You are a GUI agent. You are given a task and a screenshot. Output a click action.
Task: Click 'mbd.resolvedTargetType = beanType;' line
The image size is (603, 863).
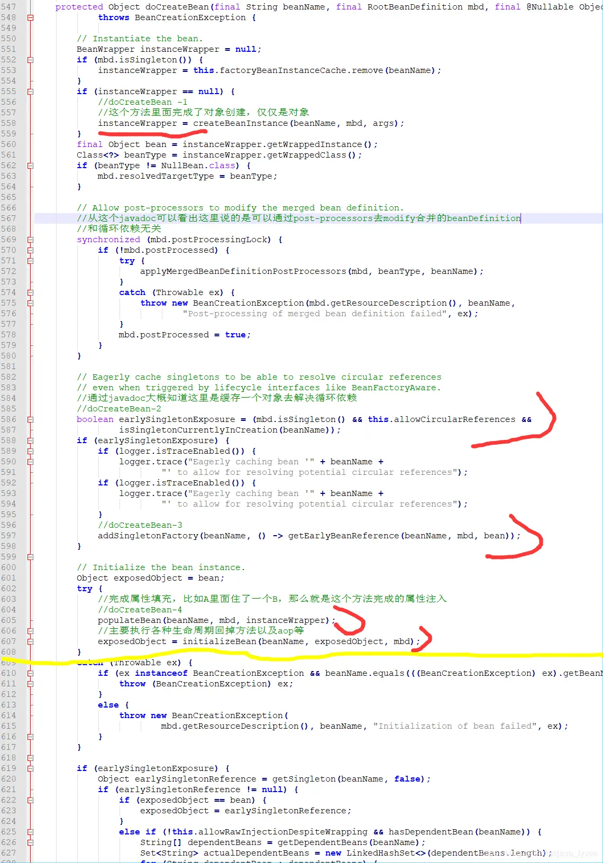pyautogui.click(x=188, y=176)
